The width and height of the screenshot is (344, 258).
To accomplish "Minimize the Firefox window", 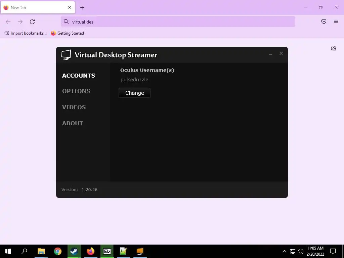I will [x=305, y=7].
